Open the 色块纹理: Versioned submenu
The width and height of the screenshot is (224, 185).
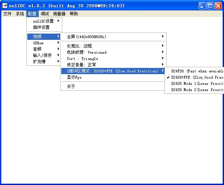[113, 52]
